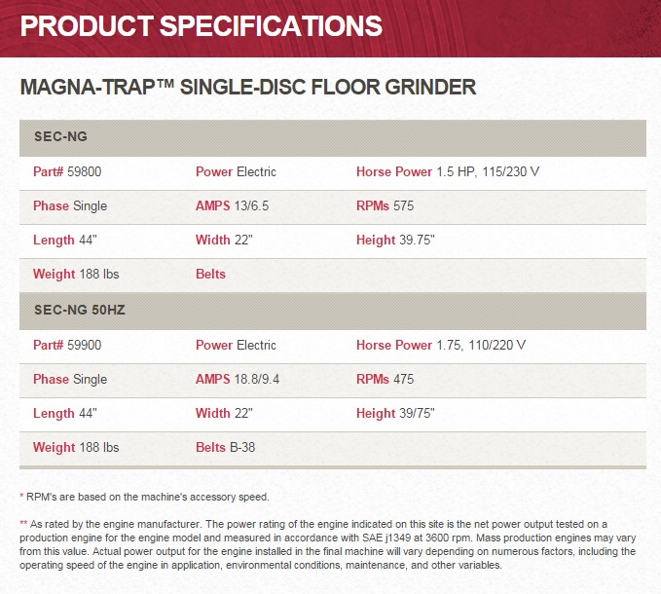This screenshot has width=661, height=594.
Task: Select the Height 39/75" entry
Action: (x=395, y=413)
